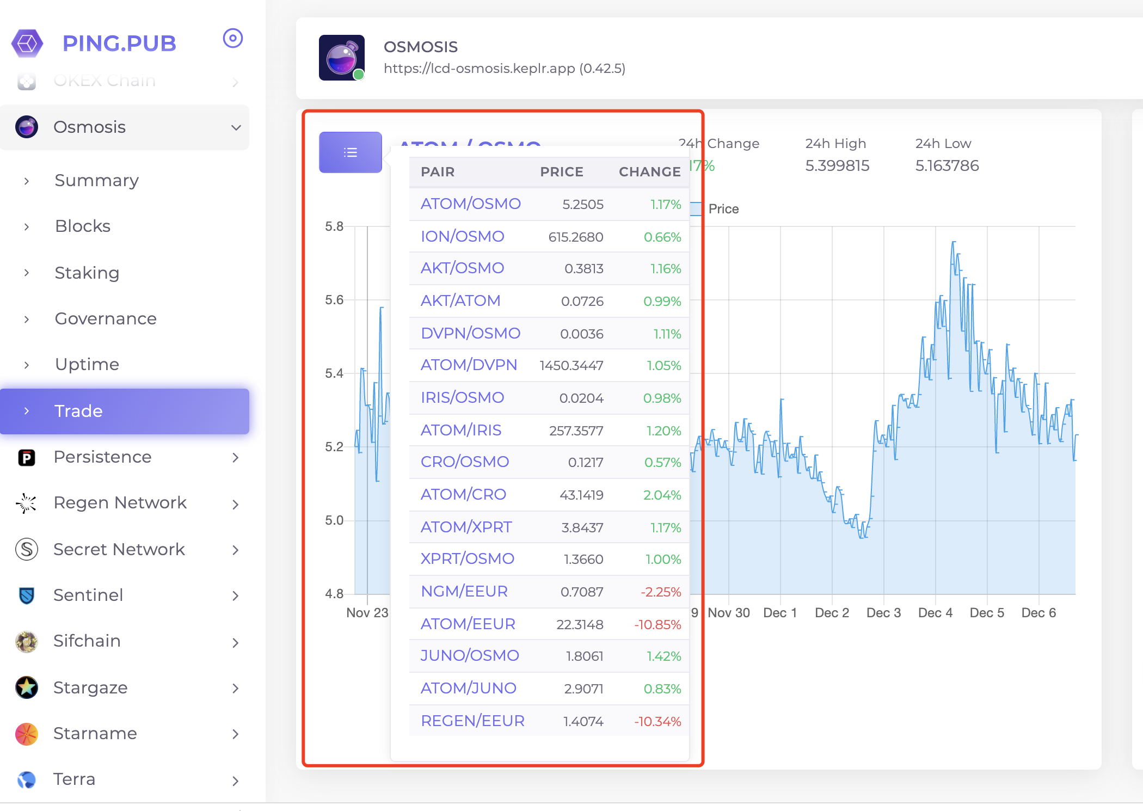Expand the Terra chain menu chevron
This screenshot has height=811, width=1143.
pos(235,781)
